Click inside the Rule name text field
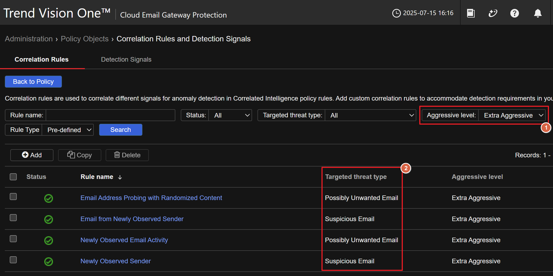This screenshot has width=553, height=276. (x=110, y=115)
